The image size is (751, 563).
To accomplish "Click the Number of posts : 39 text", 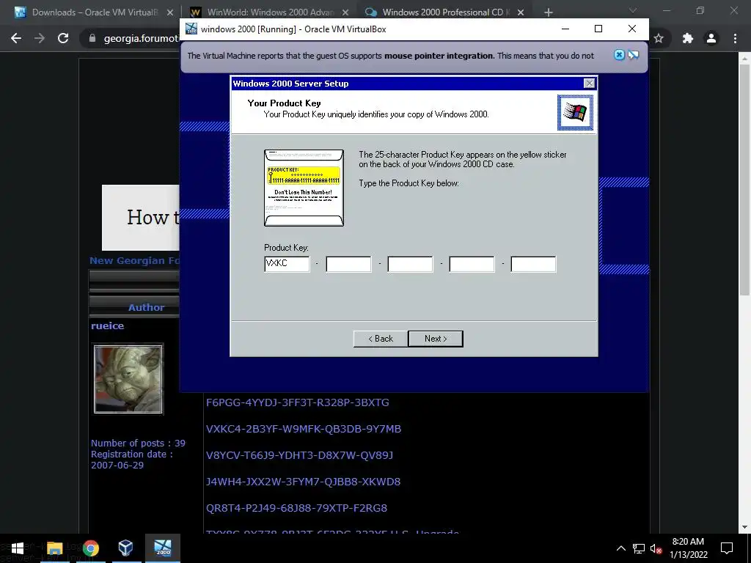I will 138,443.
